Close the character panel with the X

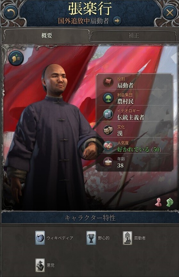170,12
